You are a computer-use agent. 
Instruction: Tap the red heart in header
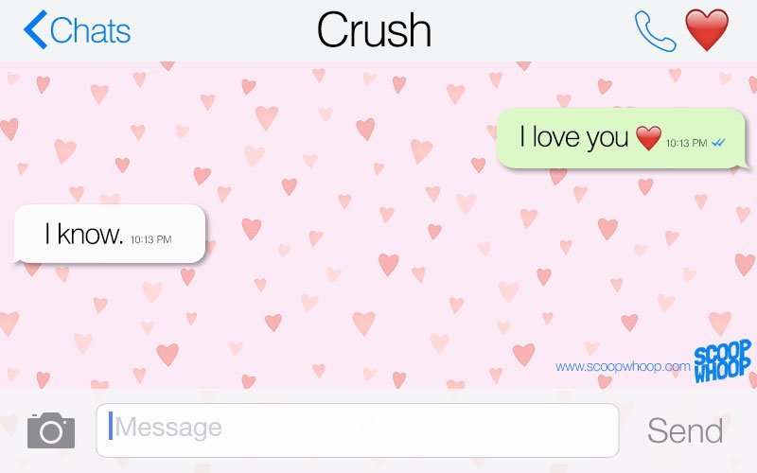(707, 30)
